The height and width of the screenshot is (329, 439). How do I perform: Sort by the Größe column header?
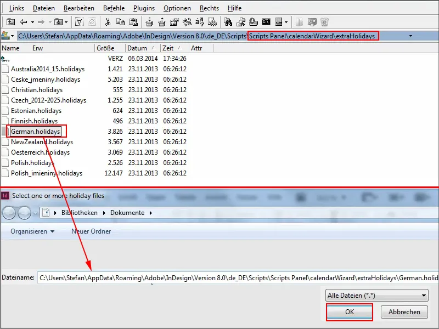pyautogui.click(x=105, y=48)
